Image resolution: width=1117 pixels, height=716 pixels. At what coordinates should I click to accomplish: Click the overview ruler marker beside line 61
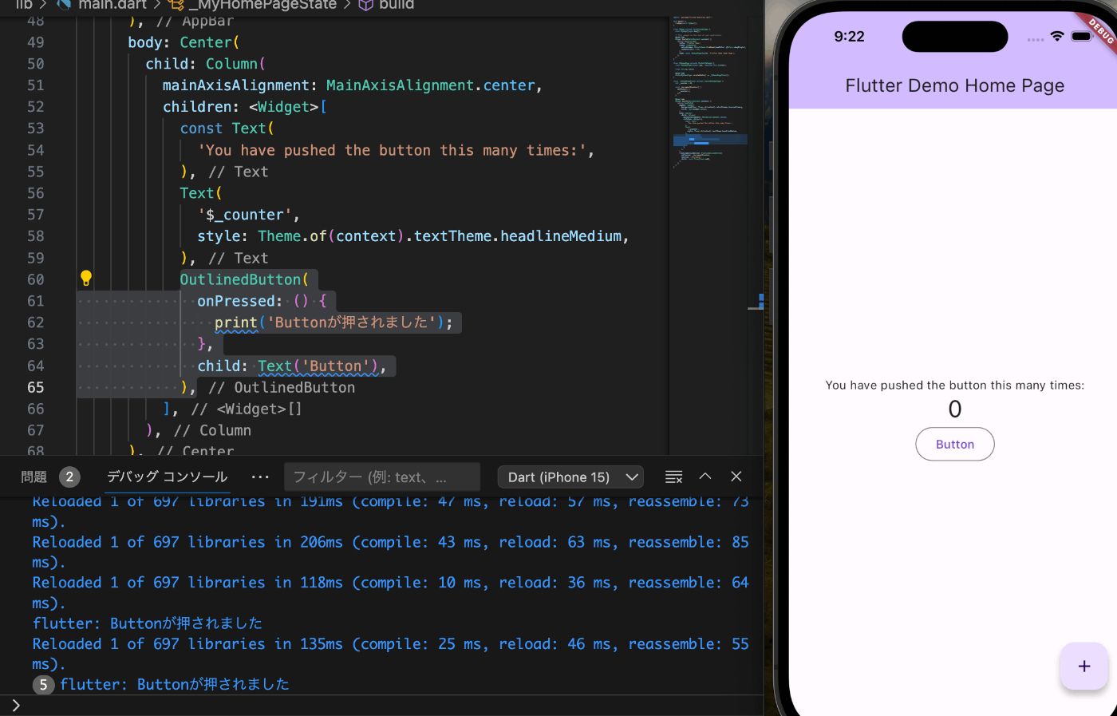point(760,301)
